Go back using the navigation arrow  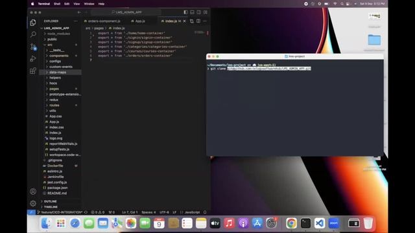pyautogui.click(x=79, y=12)
